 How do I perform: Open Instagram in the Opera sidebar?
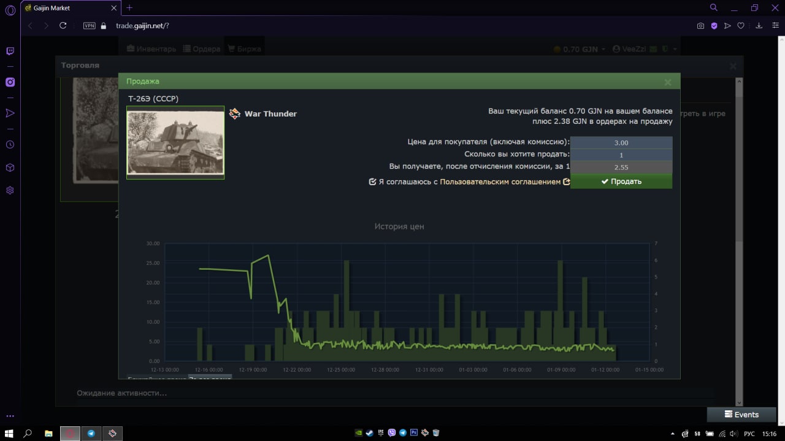10,82
